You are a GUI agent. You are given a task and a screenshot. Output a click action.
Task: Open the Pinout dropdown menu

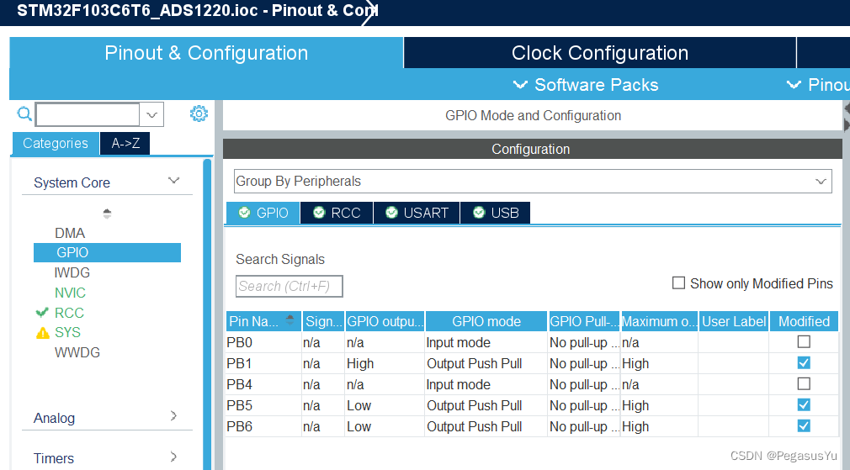pyautogui.click(x=817, y=84)
